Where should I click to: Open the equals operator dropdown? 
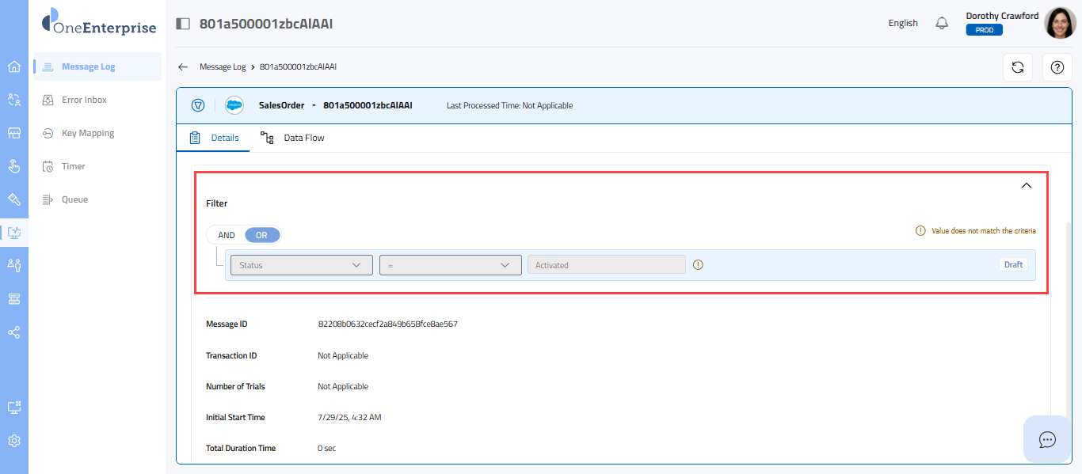coord(450,265)
